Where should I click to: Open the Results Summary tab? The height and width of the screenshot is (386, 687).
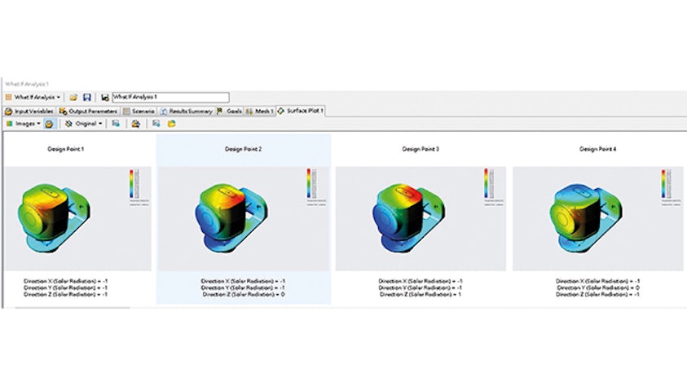click(x=187, y=111)
